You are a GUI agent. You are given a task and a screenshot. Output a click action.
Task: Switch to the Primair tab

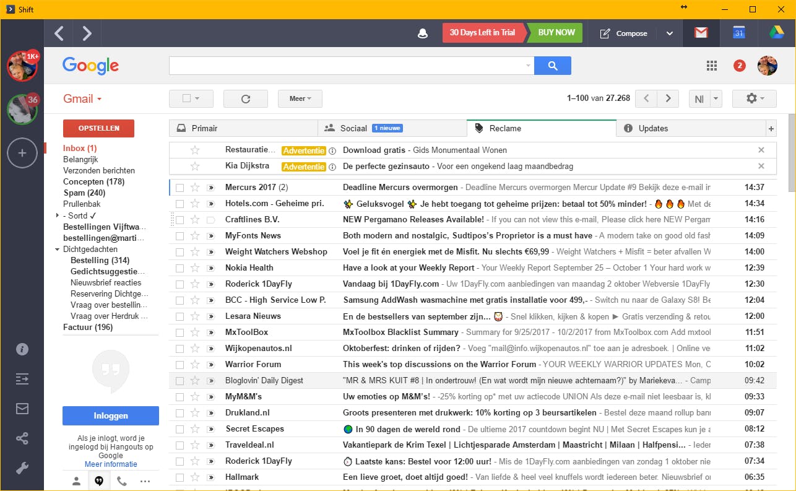click(243, 128)
